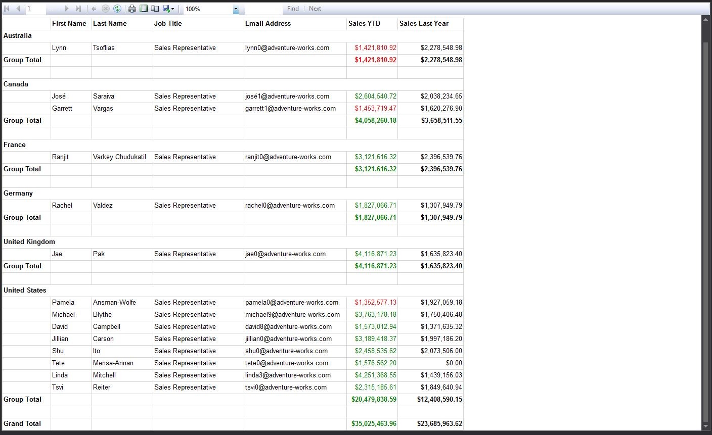Go to the first page of the report
Image resolution: width=712 pixels, height=435 pixels.
tap(7, 9)
